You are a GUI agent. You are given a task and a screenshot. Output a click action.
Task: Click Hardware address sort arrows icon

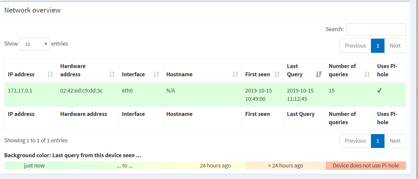112,75
